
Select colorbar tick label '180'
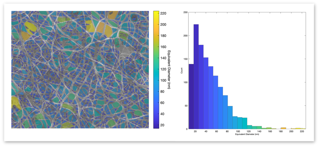pos(163,36)
